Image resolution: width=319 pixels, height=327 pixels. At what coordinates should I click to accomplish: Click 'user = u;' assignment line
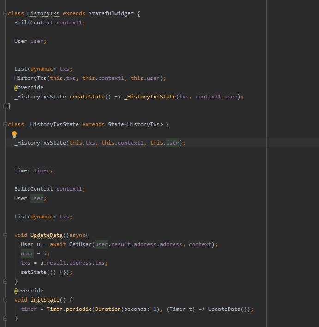35,254
